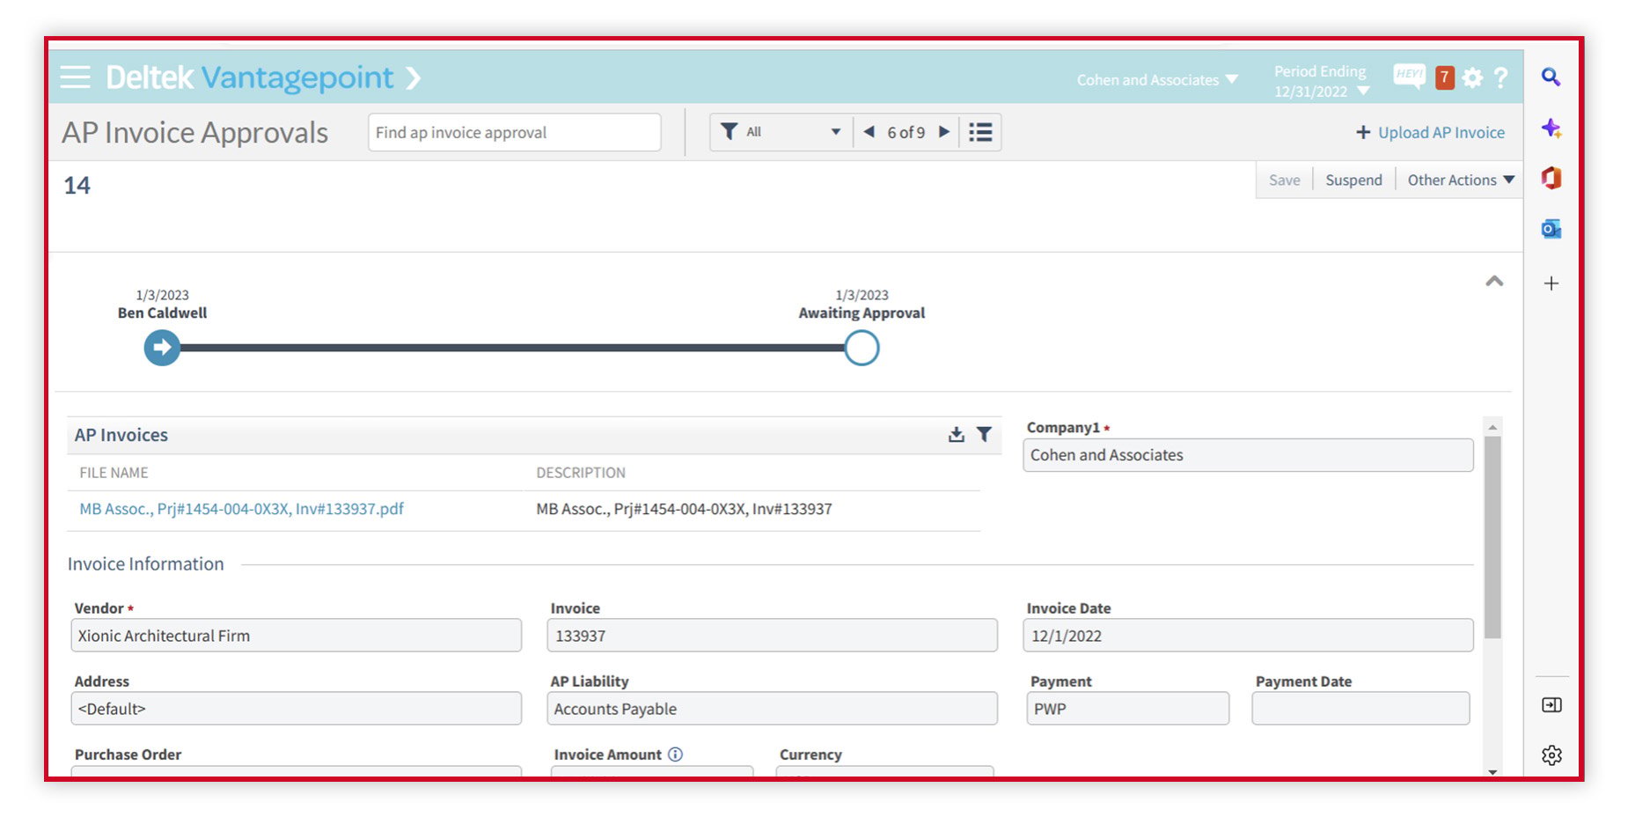Filter the AP Invoices grid
This screenshot has width=1628, height=817.
pyautogui.click(x=985, y=435)
